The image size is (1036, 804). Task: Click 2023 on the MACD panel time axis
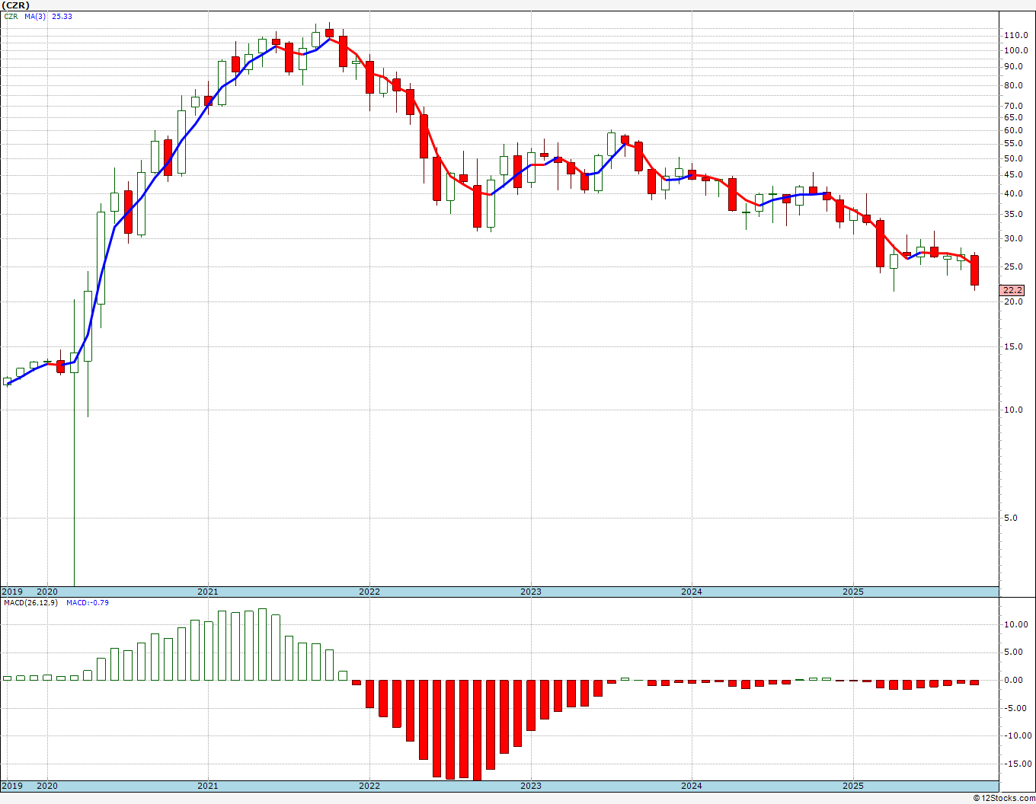tap(531, 786)
